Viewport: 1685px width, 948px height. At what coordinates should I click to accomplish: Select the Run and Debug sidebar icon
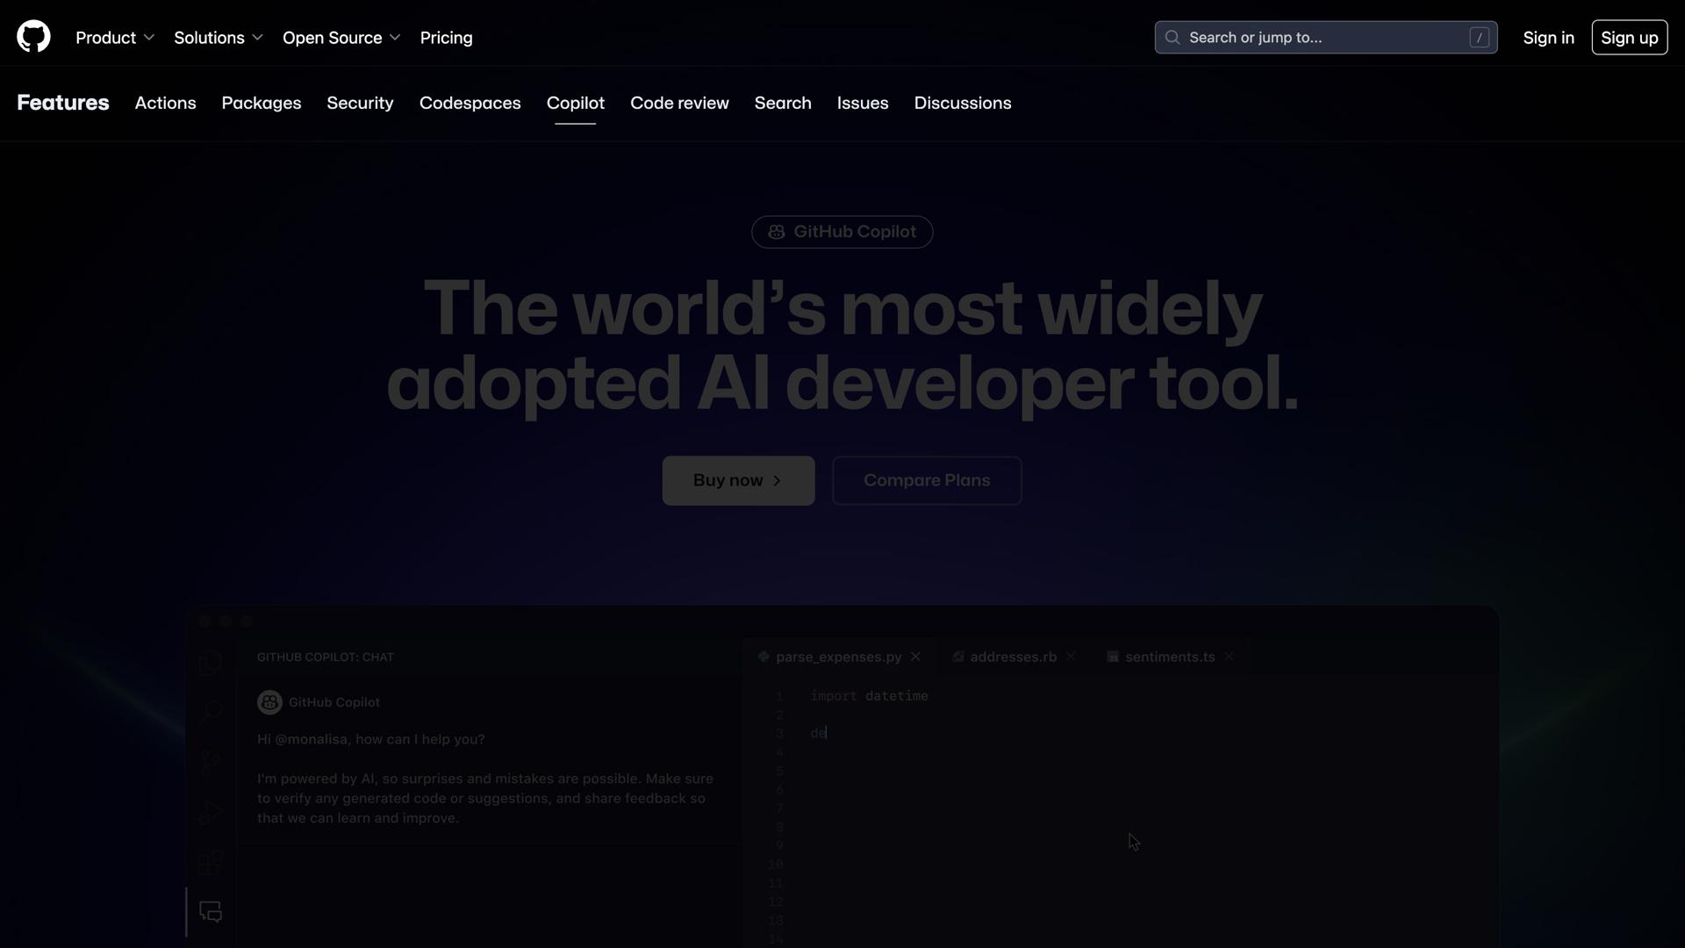pyautogui.click(x=210, y=812)
